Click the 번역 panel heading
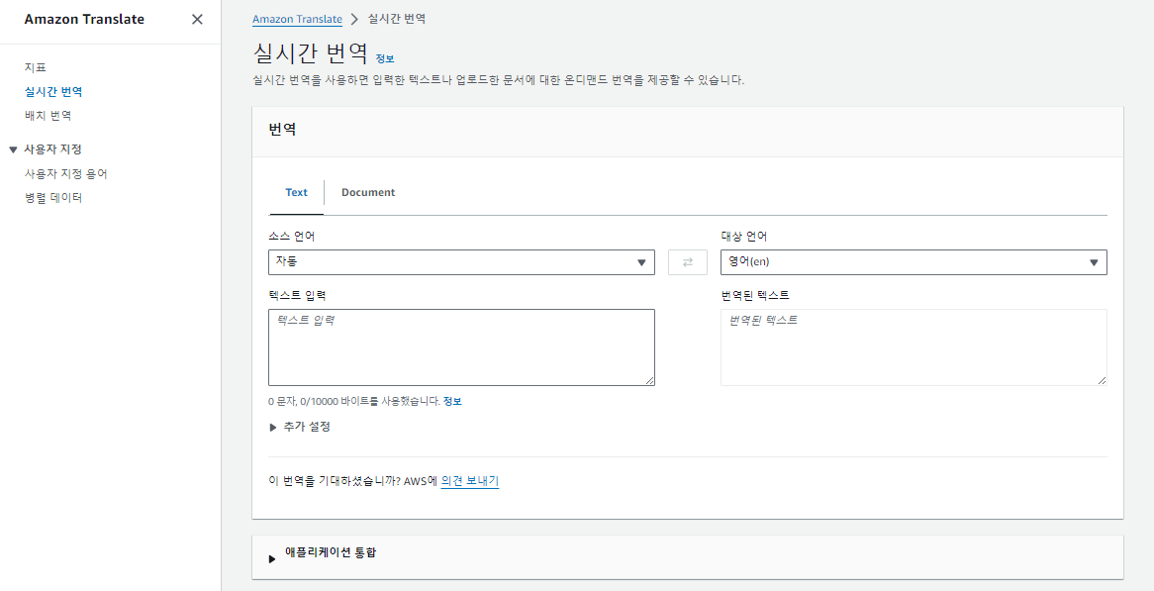The height and width of the screenshot is (591, 1154). [x=283, y=131]
